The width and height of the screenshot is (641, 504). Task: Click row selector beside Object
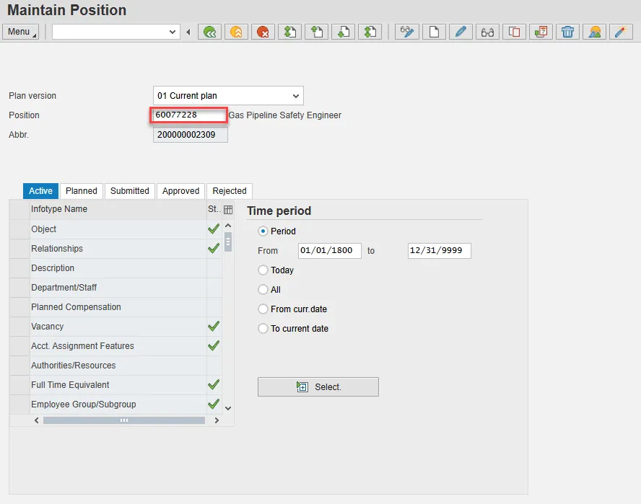[19, 229]
